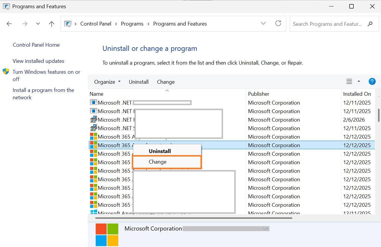Click Change in the toolbar
The image size is (381, 247).
(x=166, y=82)
